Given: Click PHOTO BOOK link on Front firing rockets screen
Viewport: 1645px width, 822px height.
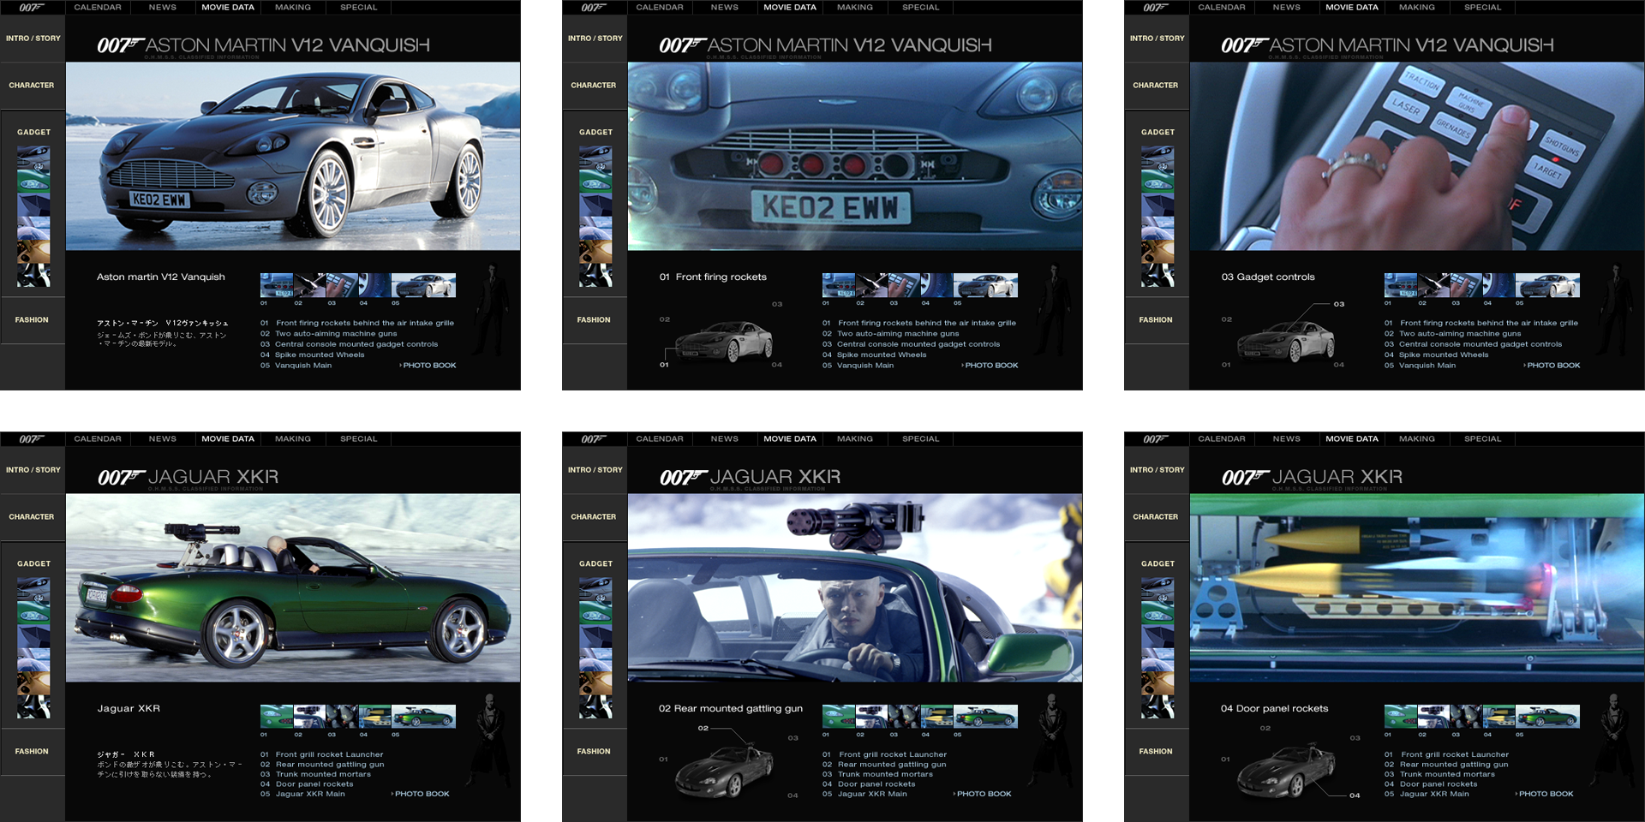Looking at the screenshot, I should coord(990,366).
